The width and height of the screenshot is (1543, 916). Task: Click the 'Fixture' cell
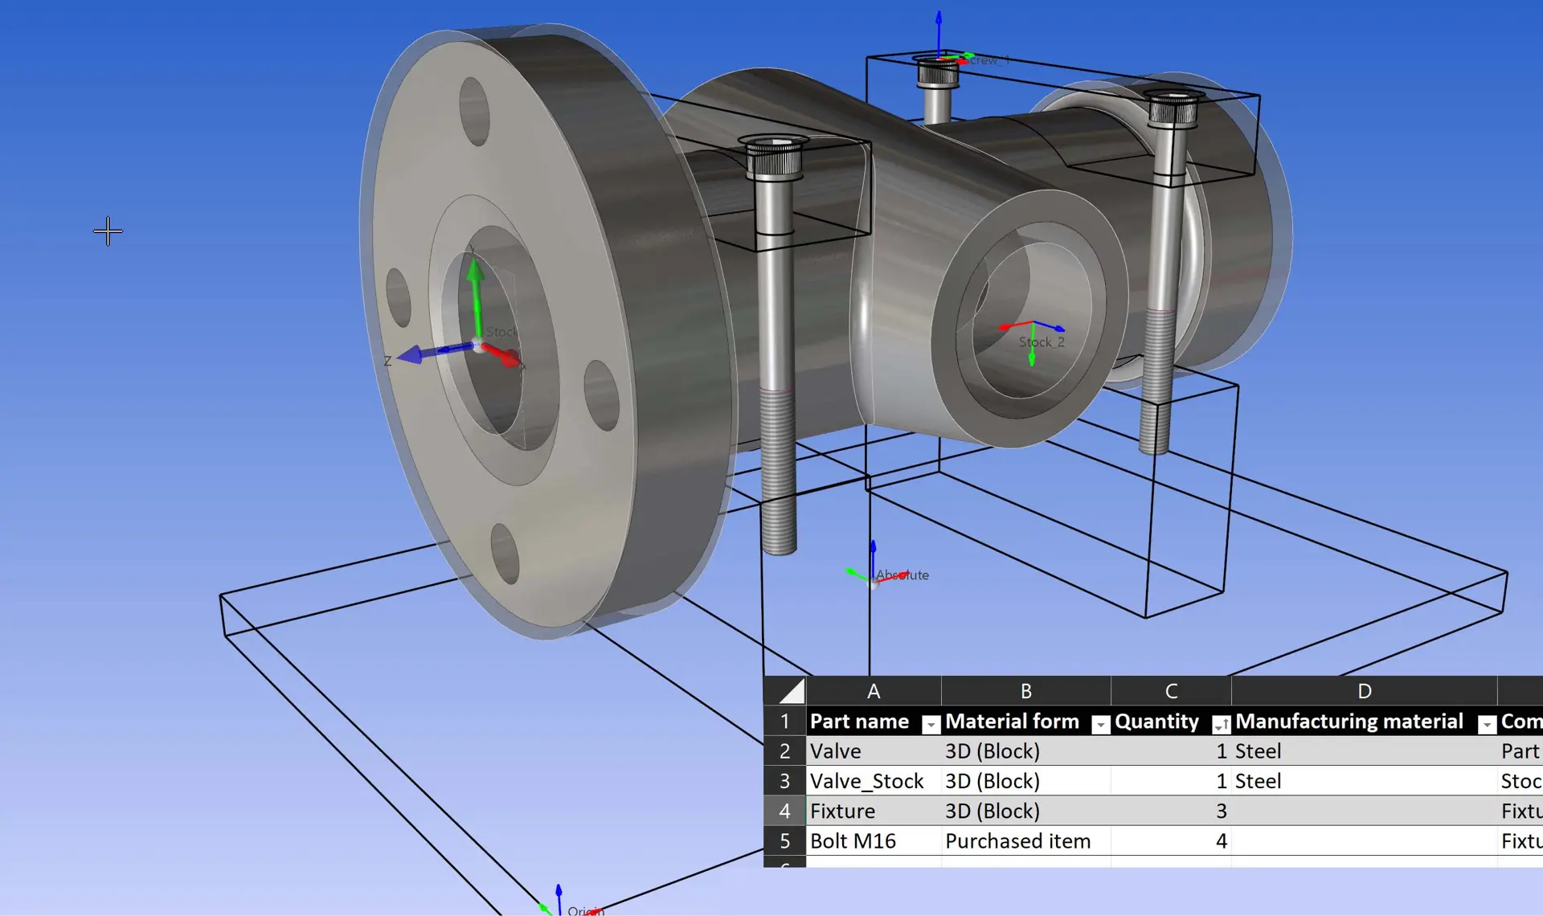[874, 811]
